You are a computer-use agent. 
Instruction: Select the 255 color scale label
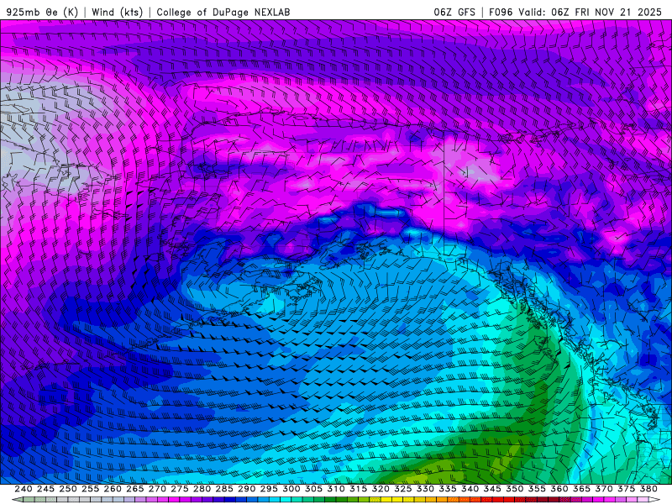point(90,489)
